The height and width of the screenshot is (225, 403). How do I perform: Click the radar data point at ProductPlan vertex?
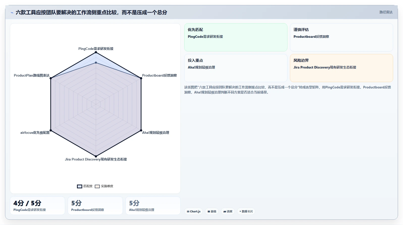(51, 78)
